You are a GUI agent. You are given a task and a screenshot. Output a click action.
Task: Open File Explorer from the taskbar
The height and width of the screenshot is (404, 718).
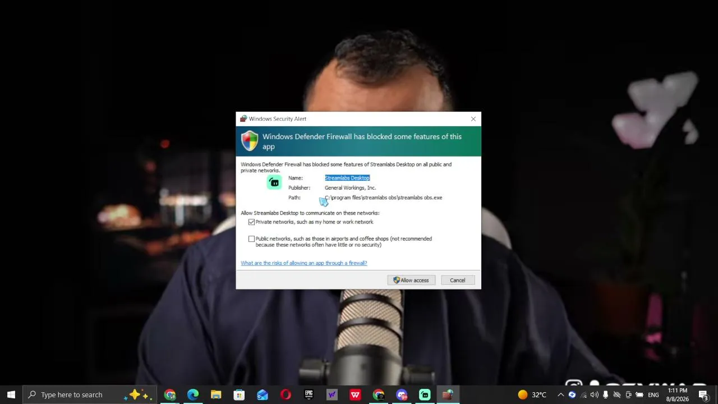pos(216,394)
